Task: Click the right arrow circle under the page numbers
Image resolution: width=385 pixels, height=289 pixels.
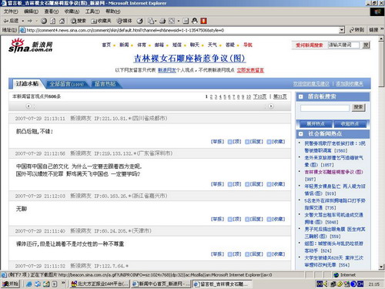Action: click(271, 106)
